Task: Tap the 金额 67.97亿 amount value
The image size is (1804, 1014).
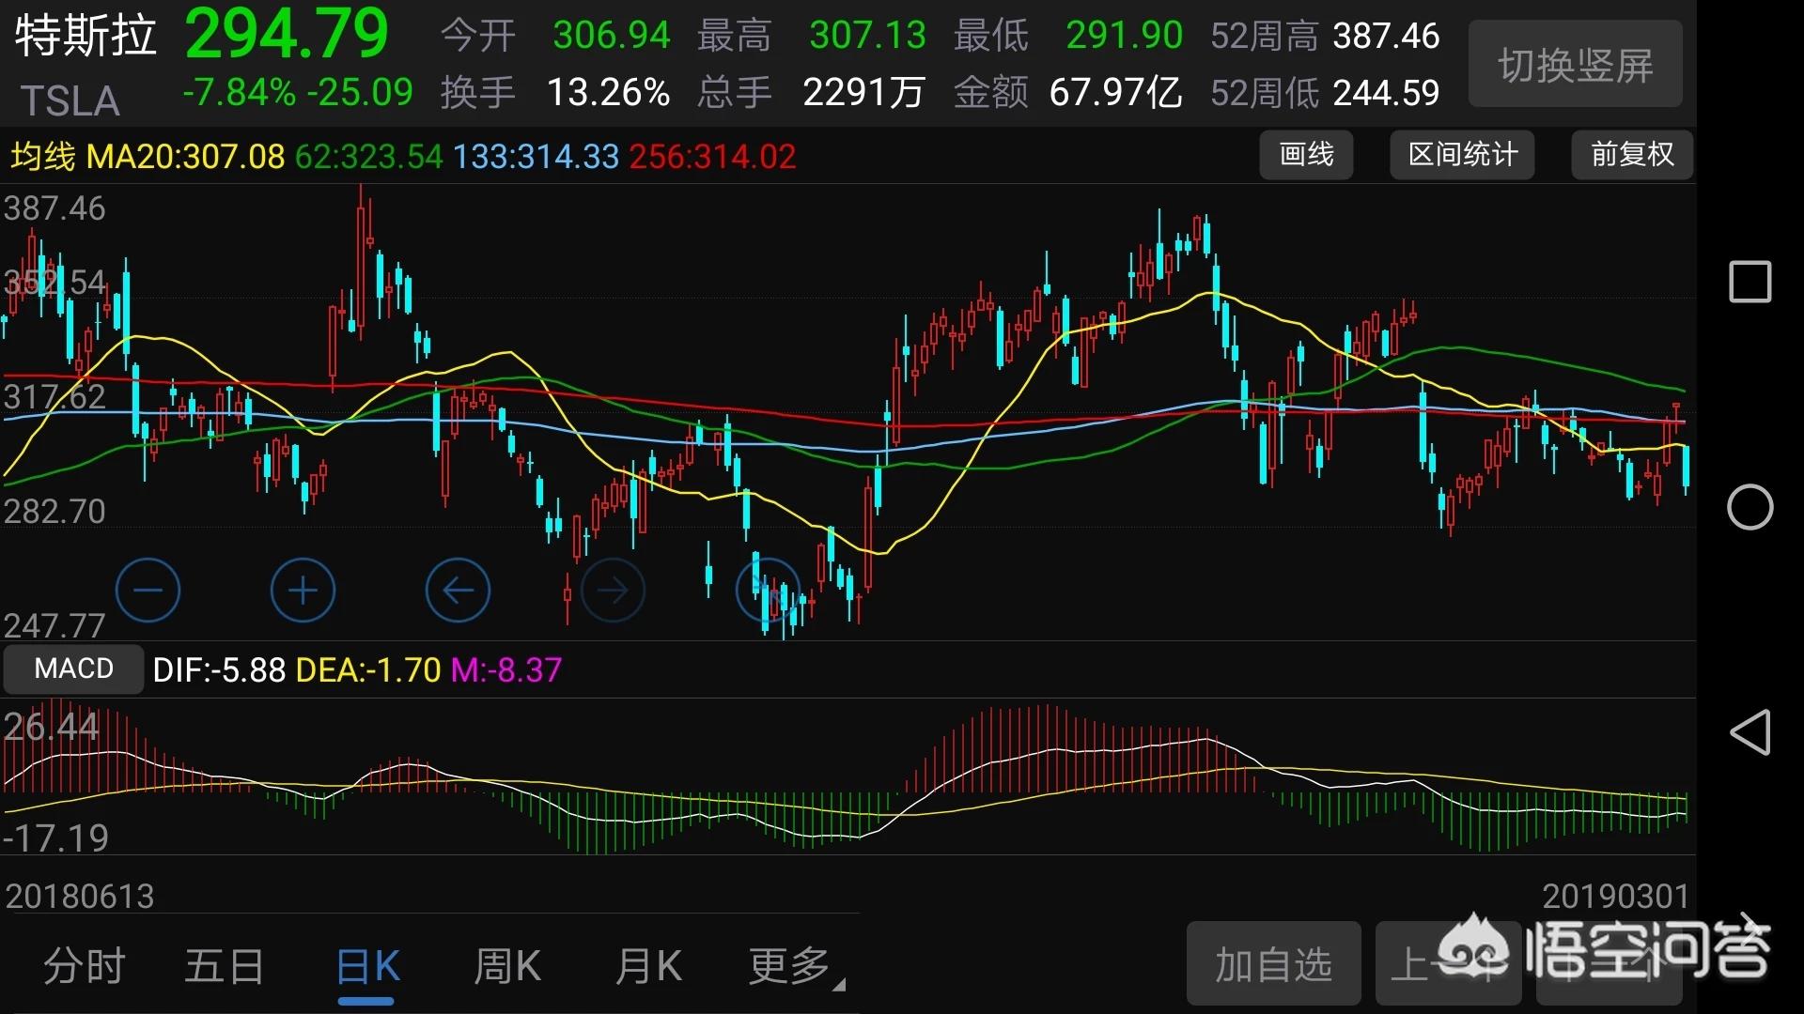Action: (x=1068, y=92)
